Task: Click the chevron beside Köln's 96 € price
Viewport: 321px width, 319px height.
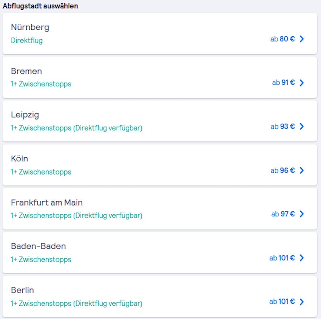Action: (301, 170)
